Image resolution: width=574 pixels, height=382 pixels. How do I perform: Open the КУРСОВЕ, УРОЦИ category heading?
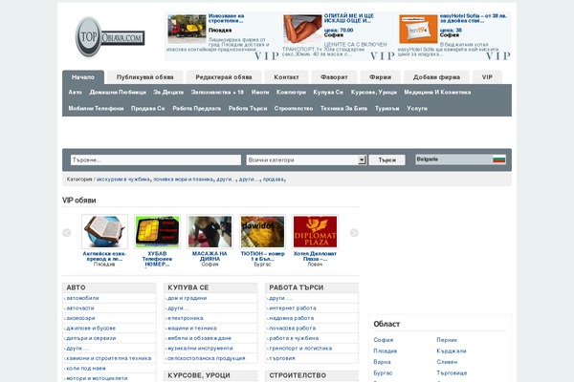coord(199,375)
